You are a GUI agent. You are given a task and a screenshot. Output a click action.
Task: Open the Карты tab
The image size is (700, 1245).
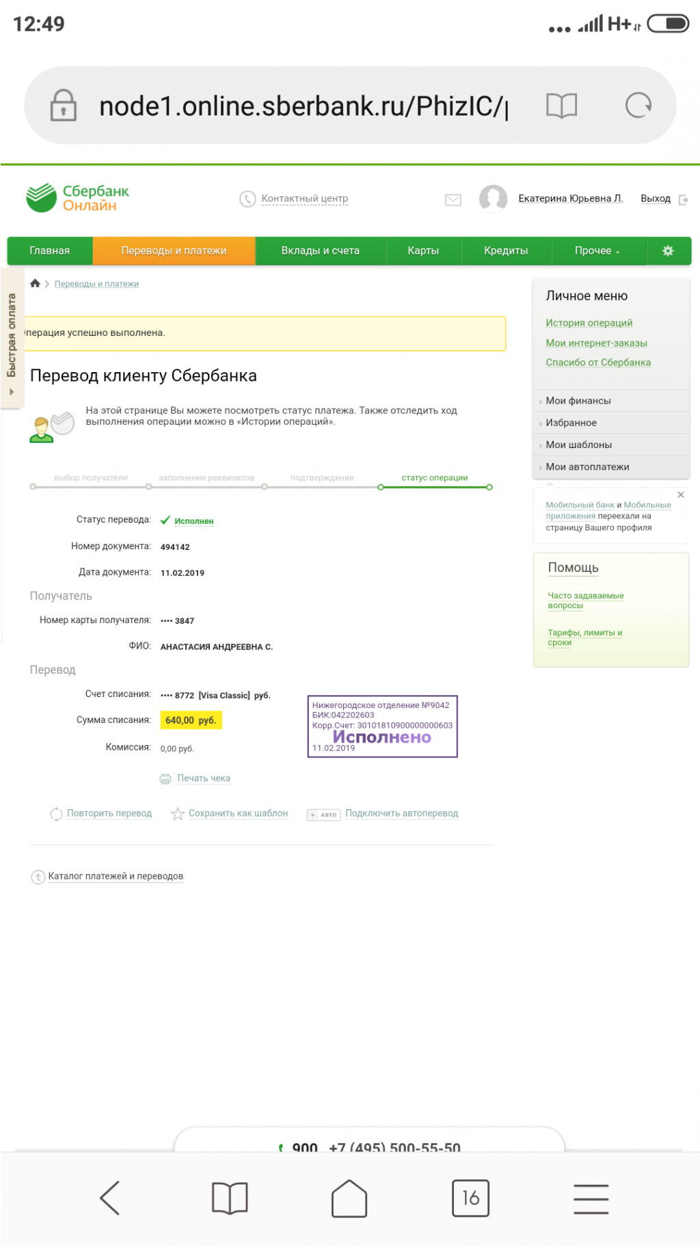coord(423,250)
